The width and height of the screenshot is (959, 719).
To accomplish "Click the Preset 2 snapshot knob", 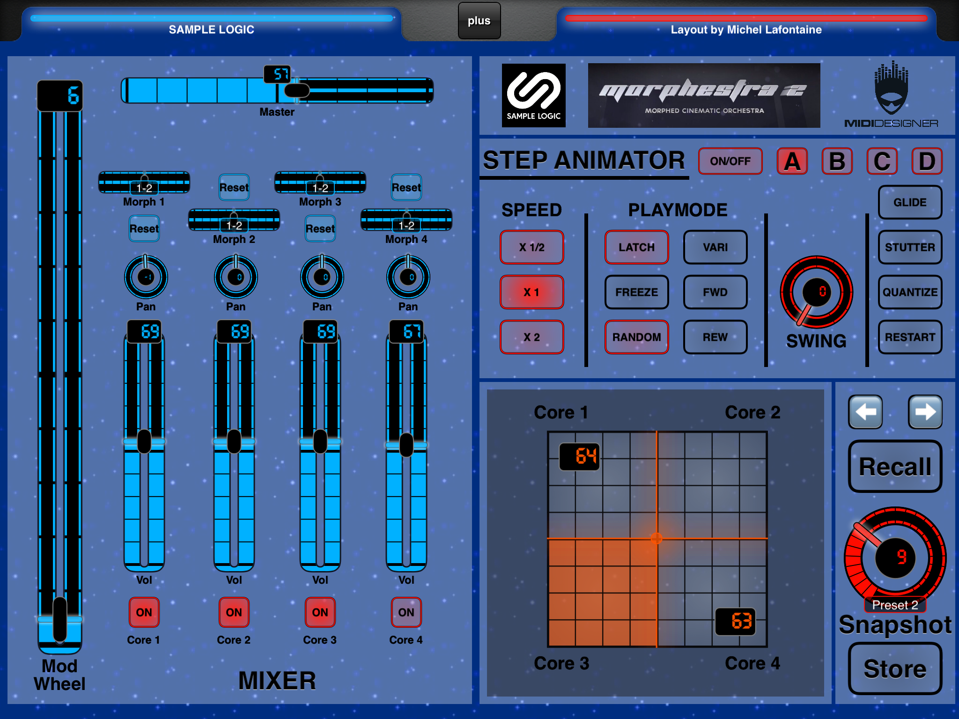I will coord(895,558).
